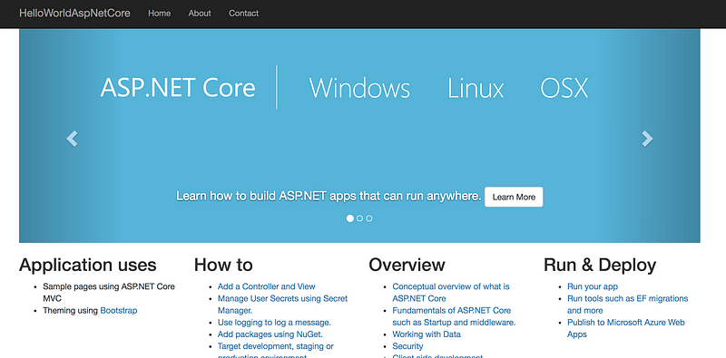The width and height of the screenshot is (726, 358).
Task: Open the Home nav item
Action: pyautogui.click(x=160, y=14)
